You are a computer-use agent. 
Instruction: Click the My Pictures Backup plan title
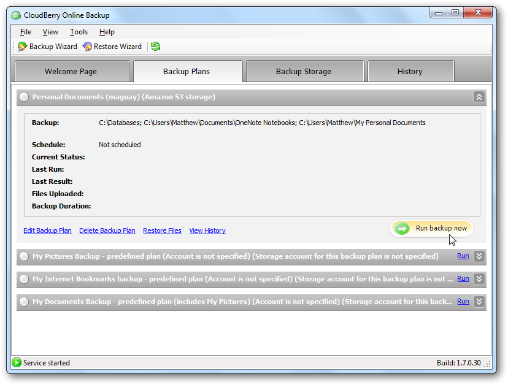pos(236,256)
